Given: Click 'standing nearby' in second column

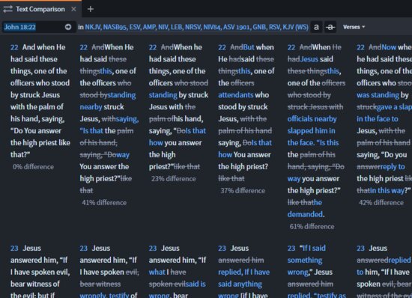Looking at the screenshot, I should pyautogui.click(x=108, y=101).
